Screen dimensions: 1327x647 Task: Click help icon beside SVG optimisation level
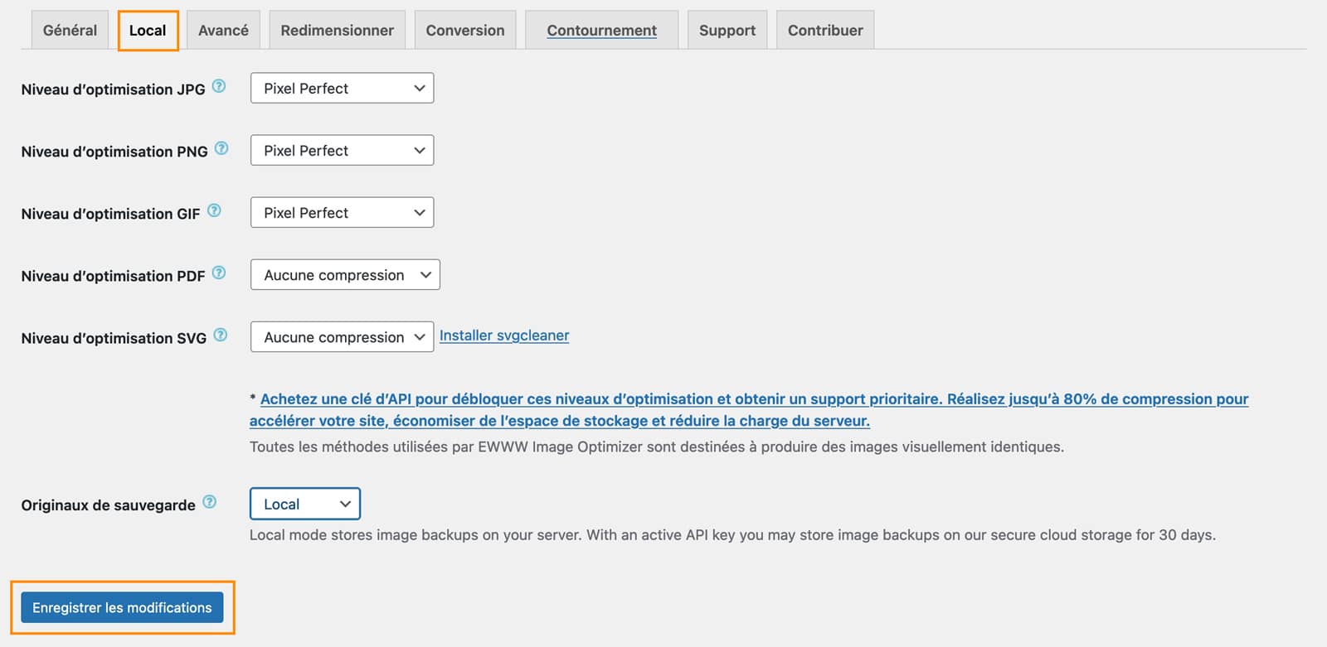point(221,335)
